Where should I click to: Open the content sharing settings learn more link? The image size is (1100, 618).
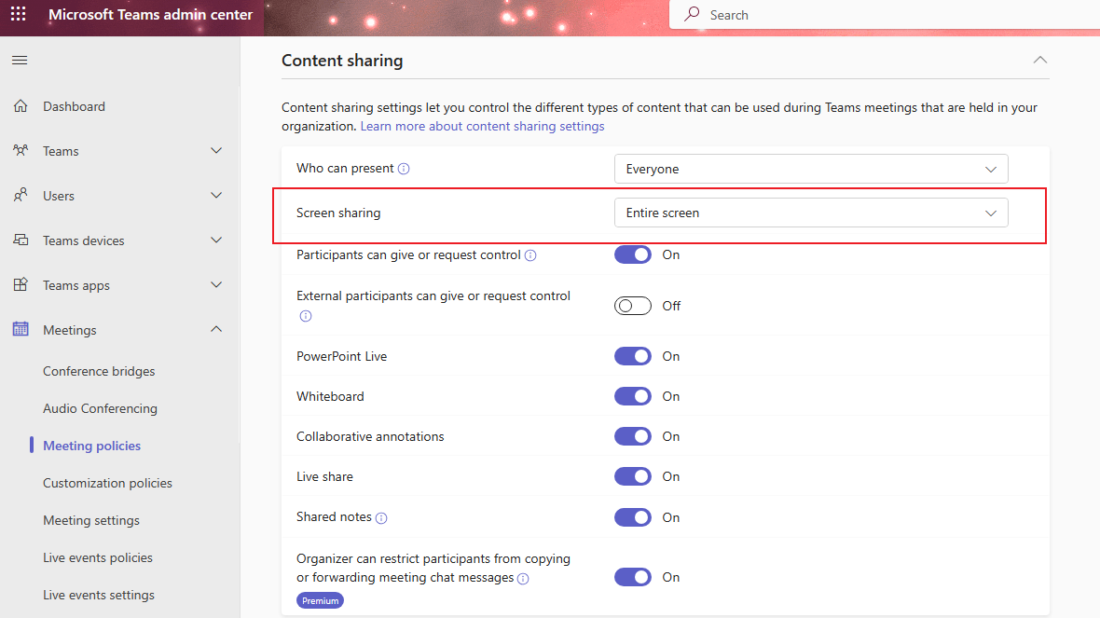[x=482, y=126]
